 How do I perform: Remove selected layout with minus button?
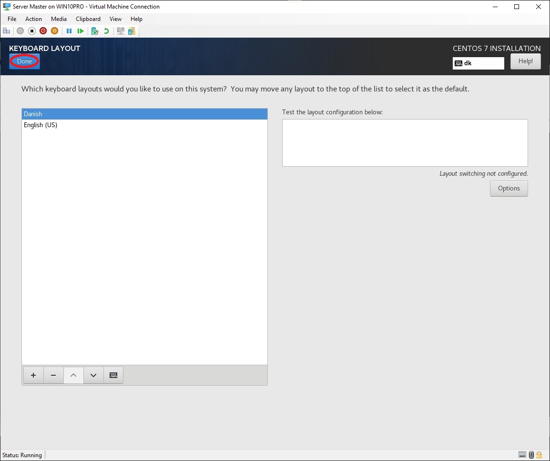click(x=53, y=375)
